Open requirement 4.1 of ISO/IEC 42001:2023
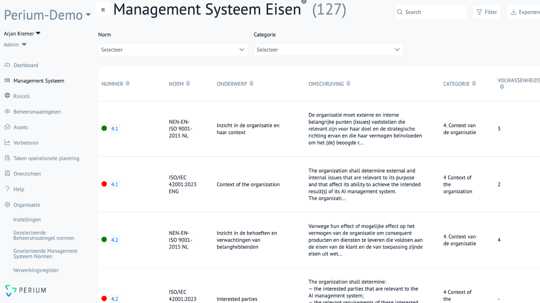 tap(115, 184)
